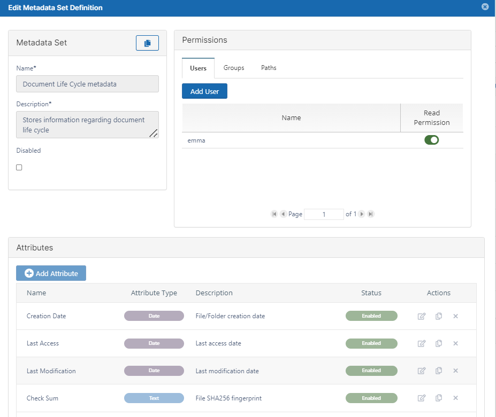The image size is (496, 417).
Task: Click the page number input field
Action: click(x=324, y=214)
